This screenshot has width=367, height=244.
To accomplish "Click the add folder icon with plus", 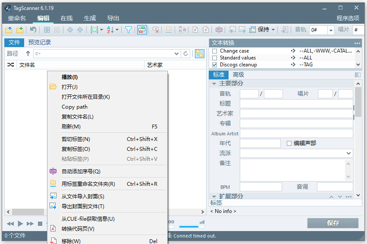I will (x=20, y=30).
